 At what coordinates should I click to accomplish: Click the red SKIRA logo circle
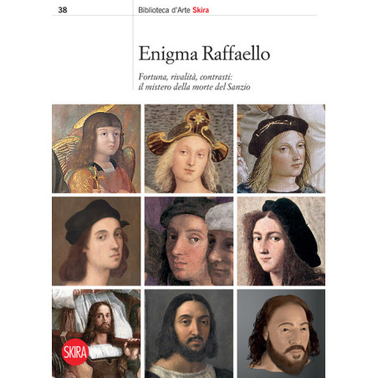click(74, 352)
